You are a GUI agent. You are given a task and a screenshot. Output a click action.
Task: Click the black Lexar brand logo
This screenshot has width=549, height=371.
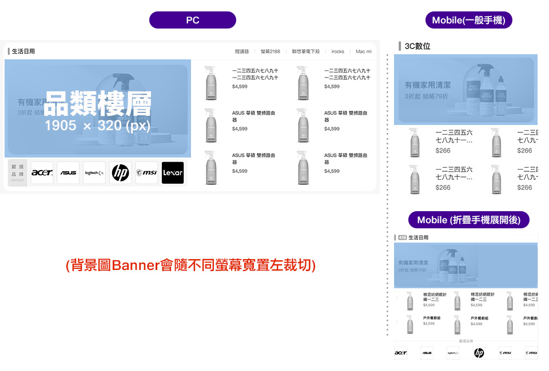pos(173,172)
